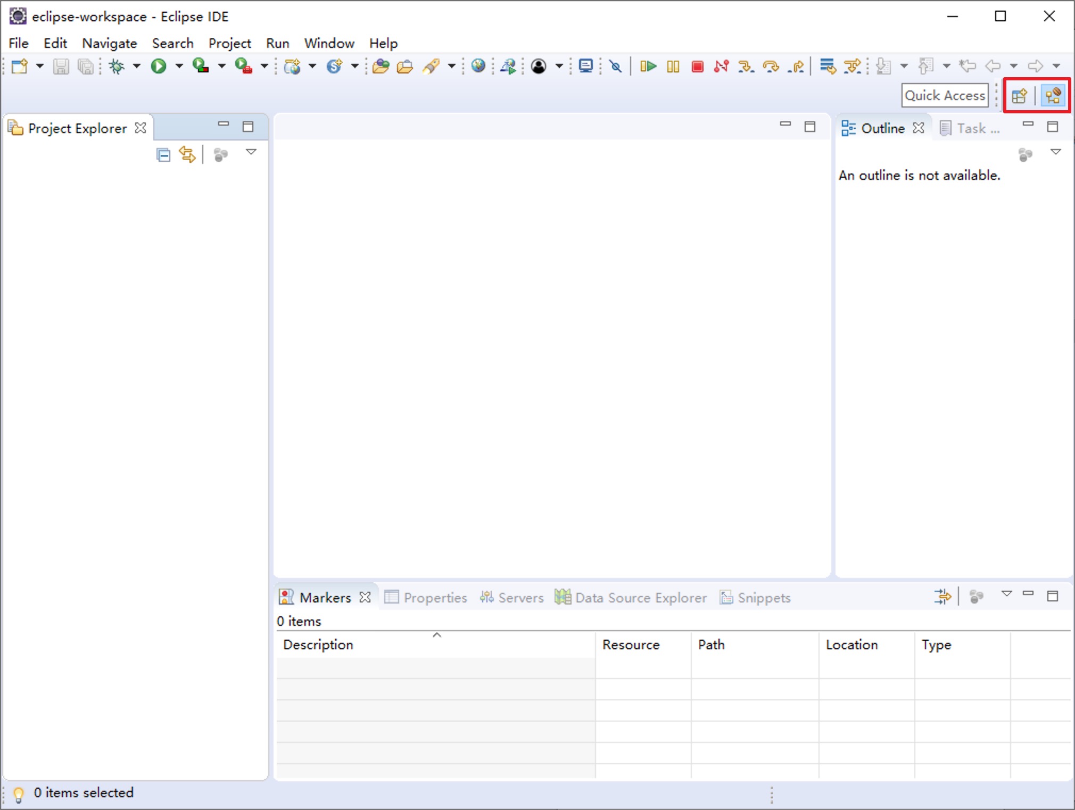This screenshot has width=1075, height=810.
Task: Click the Quick Access search field
Action: click(x=945, y=96)
